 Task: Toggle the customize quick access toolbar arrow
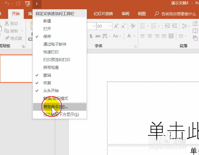37,4
